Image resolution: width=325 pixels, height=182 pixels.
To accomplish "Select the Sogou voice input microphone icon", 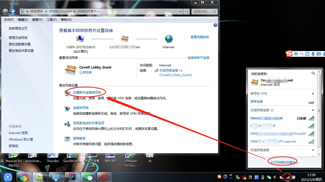I will pyautogui.click(x=313, y=54).
